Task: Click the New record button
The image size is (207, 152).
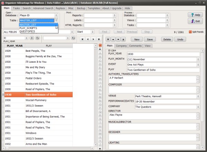Action: coord(137,39)
